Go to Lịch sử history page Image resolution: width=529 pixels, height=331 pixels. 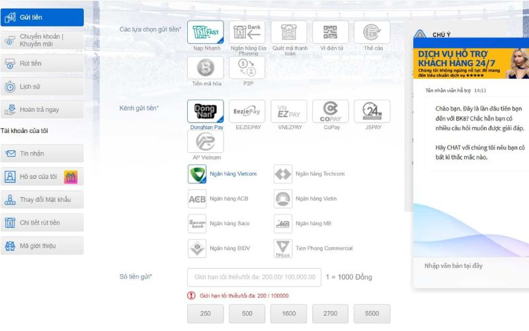pos(42,87)
